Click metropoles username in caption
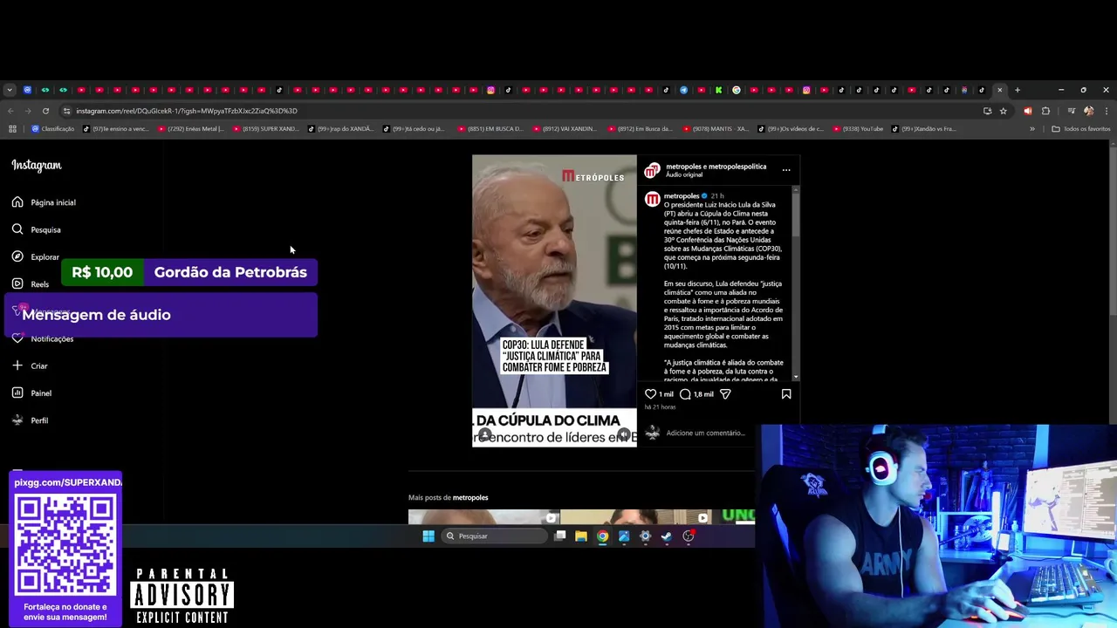The image size is (1117, 628). 682,196
